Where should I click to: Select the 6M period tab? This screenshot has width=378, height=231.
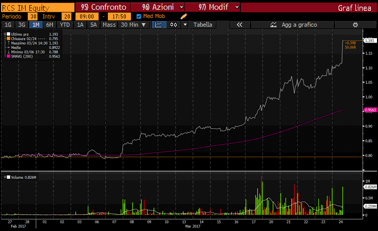pos(49,25)
